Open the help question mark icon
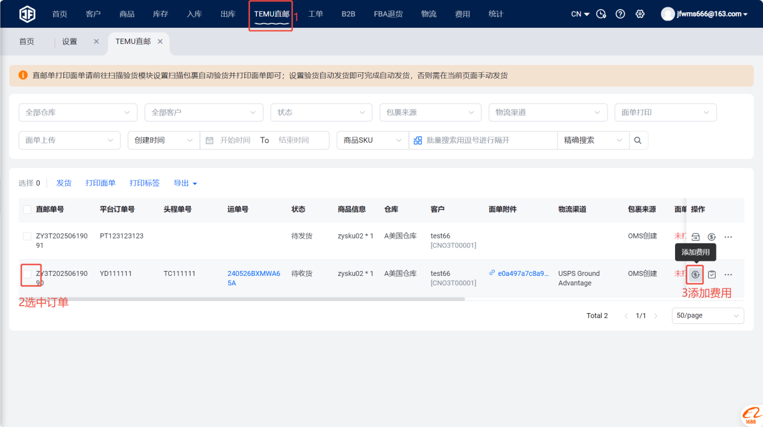Image resolution: width=763 pixels, height=427 pixels. click(620, 14)
